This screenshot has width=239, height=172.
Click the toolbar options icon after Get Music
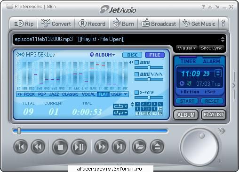223,24
